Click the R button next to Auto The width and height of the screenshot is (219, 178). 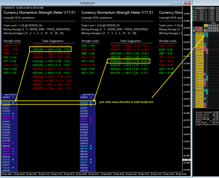click(x=202, y=28)
